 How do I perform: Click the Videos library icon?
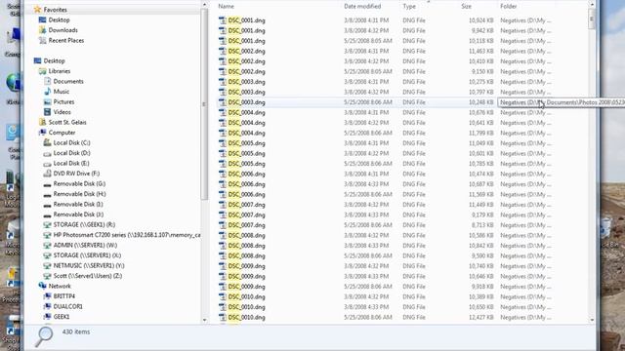click(48, 112)
